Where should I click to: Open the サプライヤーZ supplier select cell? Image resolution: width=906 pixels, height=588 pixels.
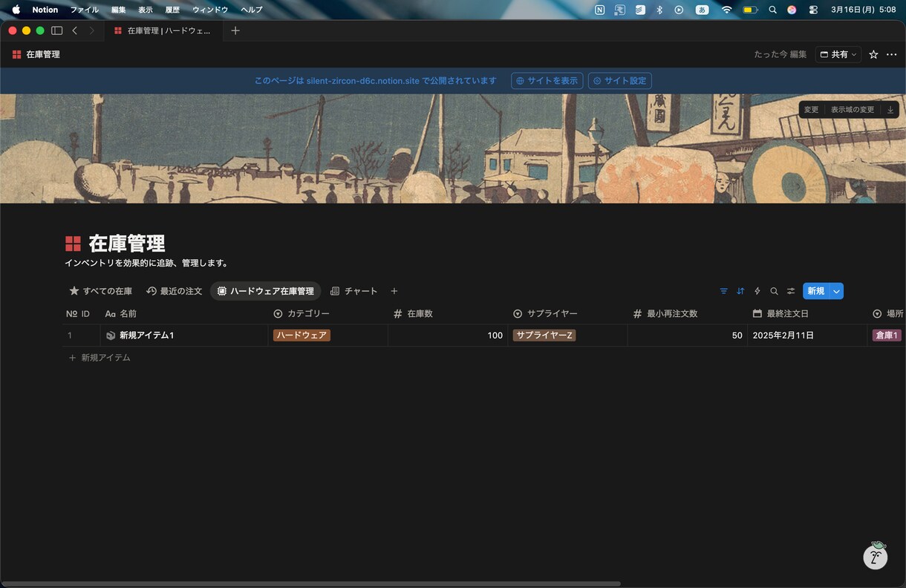pos(567,336)
